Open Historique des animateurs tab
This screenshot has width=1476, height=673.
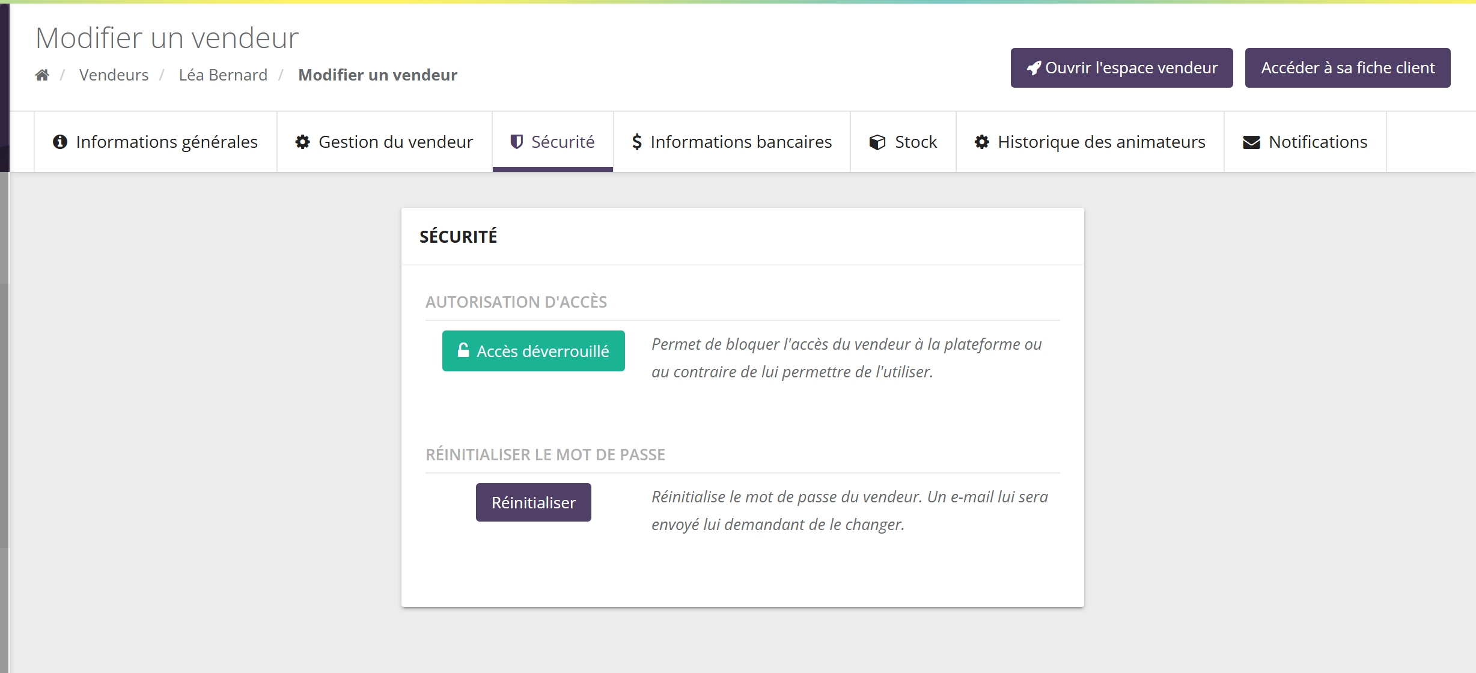pyautogui.click(x=1090, y=142)
